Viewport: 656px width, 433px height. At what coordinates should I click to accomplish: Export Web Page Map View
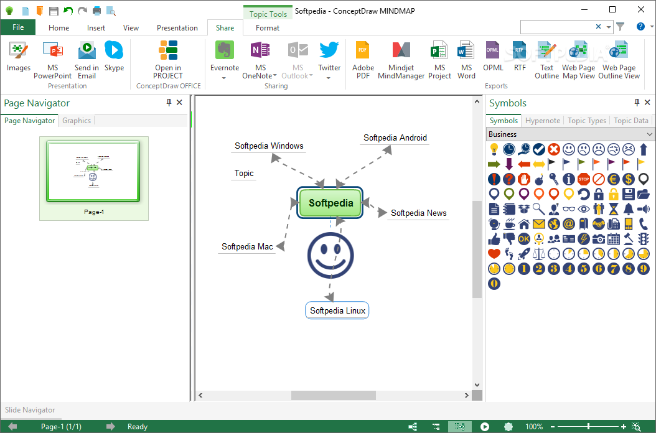tap(578, 60)
